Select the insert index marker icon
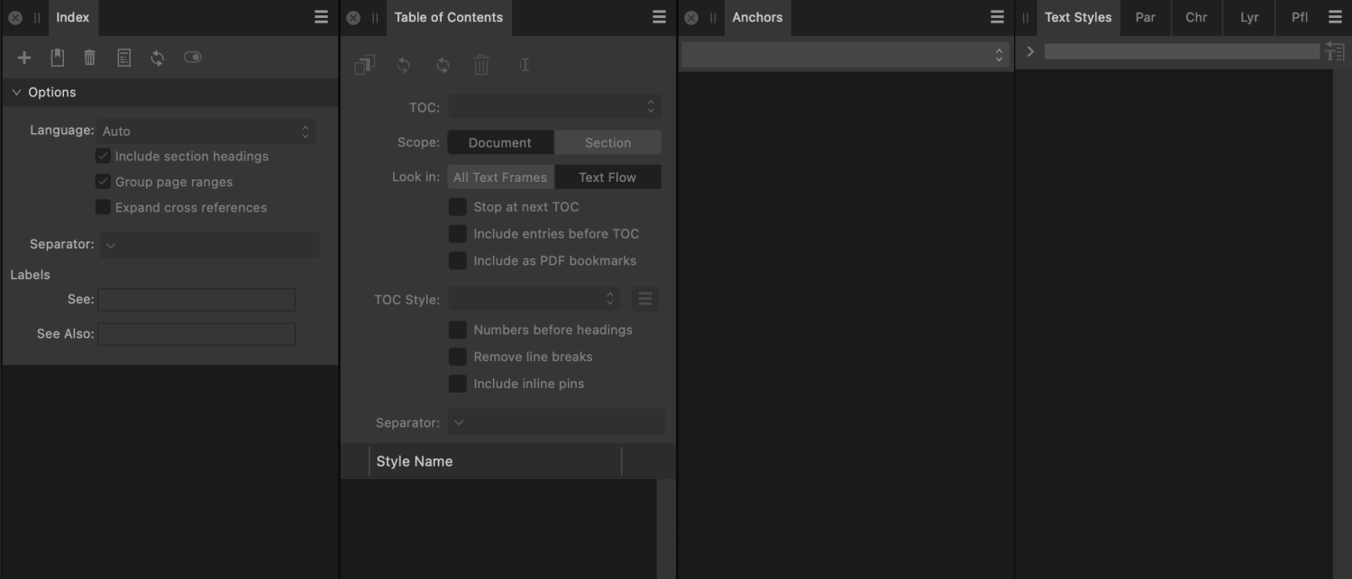 tap(57, 57)
